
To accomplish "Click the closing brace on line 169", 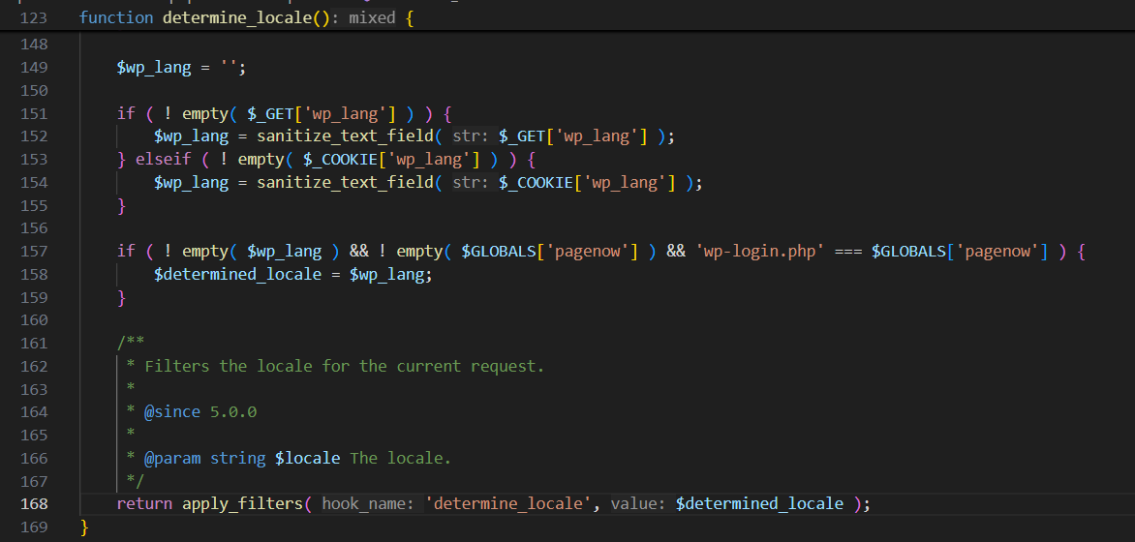I will pos(83,527).
